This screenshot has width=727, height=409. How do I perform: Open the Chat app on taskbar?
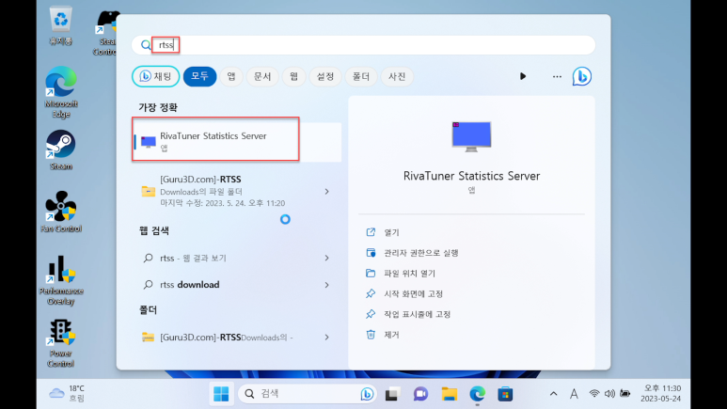[x=420, y=394]
